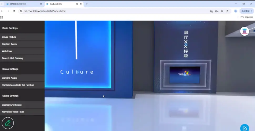The width and height of the screenshot is (255, 131).
Task: Unmute the Culture0305 tab speaker icon
Action: tap(77, 4)
